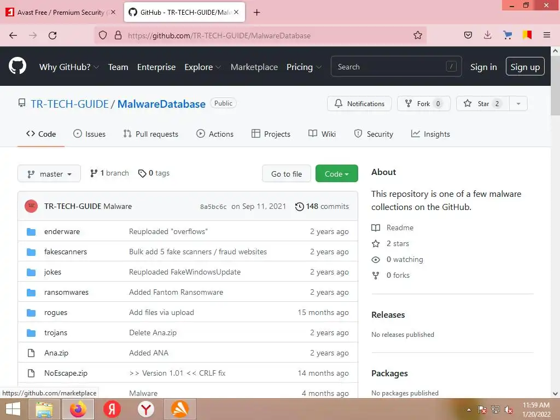Viewport: 560px width, 420px height.
Task: Open TR-TECH-GUIDE owner link
Action: pos(69,104)
